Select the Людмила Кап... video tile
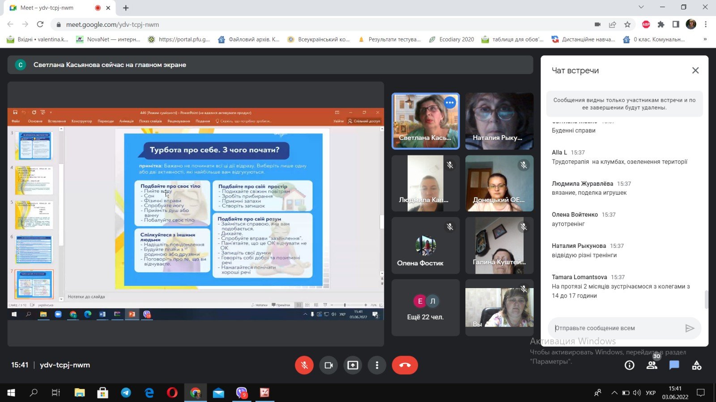This screenshot has height=402, width=716. pos(426,183)
